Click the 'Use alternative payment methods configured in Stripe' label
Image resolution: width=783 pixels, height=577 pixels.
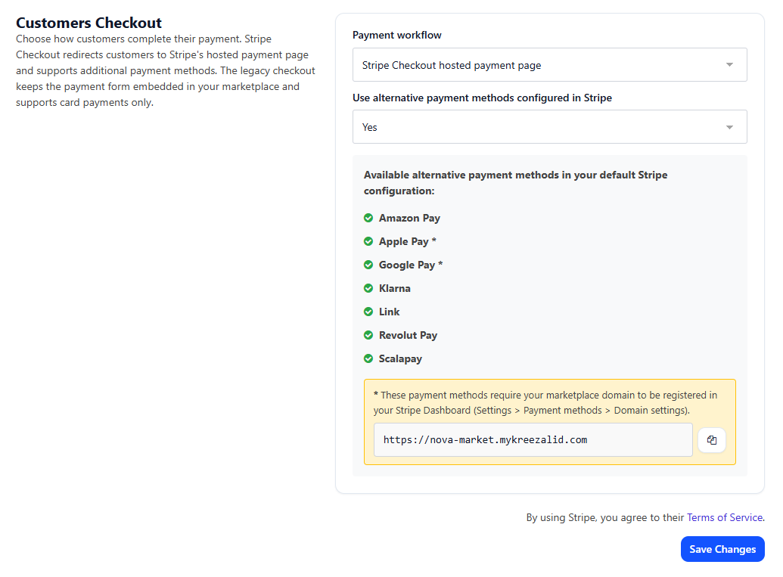[482, 98]
